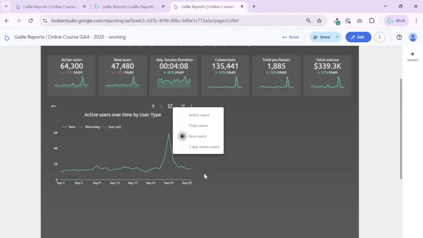
Task: Open the chart filter icon
Action: pos(183,106)
